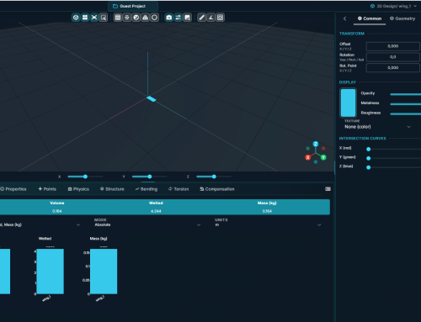Screen dimensions: 421x322
Task: Click the Volume value 0.164
Action: [57, 211]
